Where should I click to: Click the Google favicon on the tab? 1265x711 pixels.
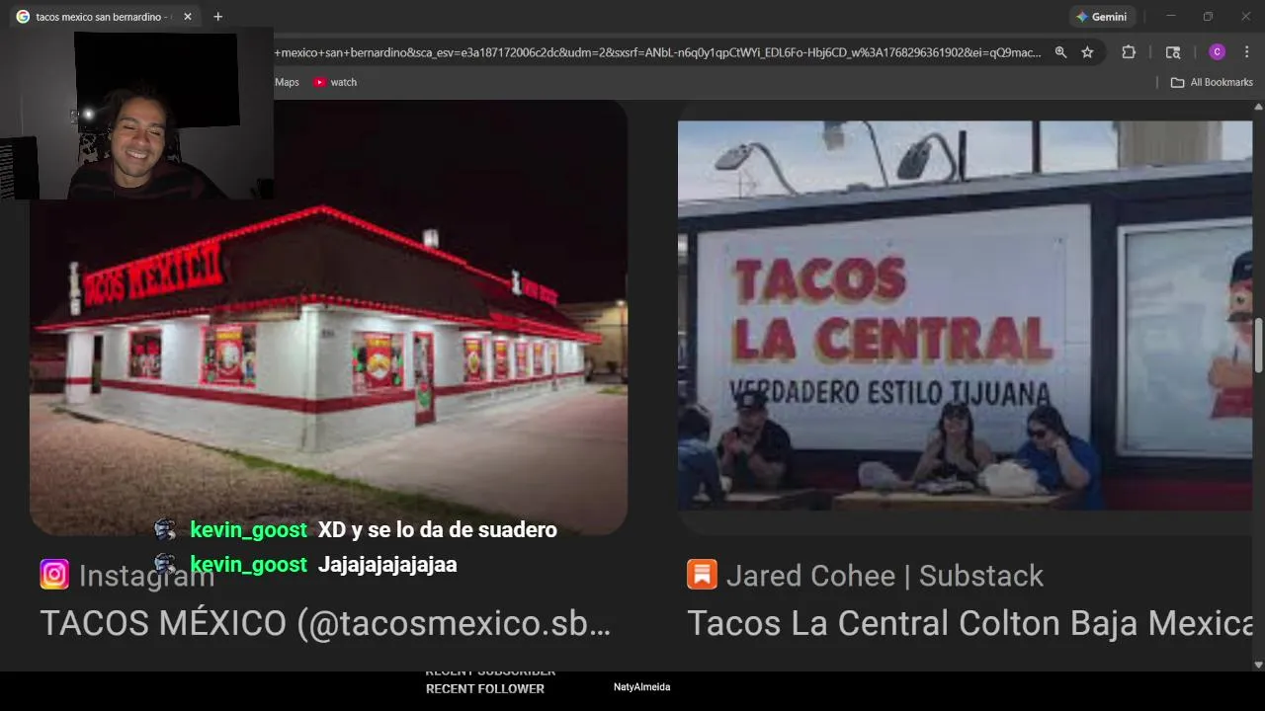(23, 17)
